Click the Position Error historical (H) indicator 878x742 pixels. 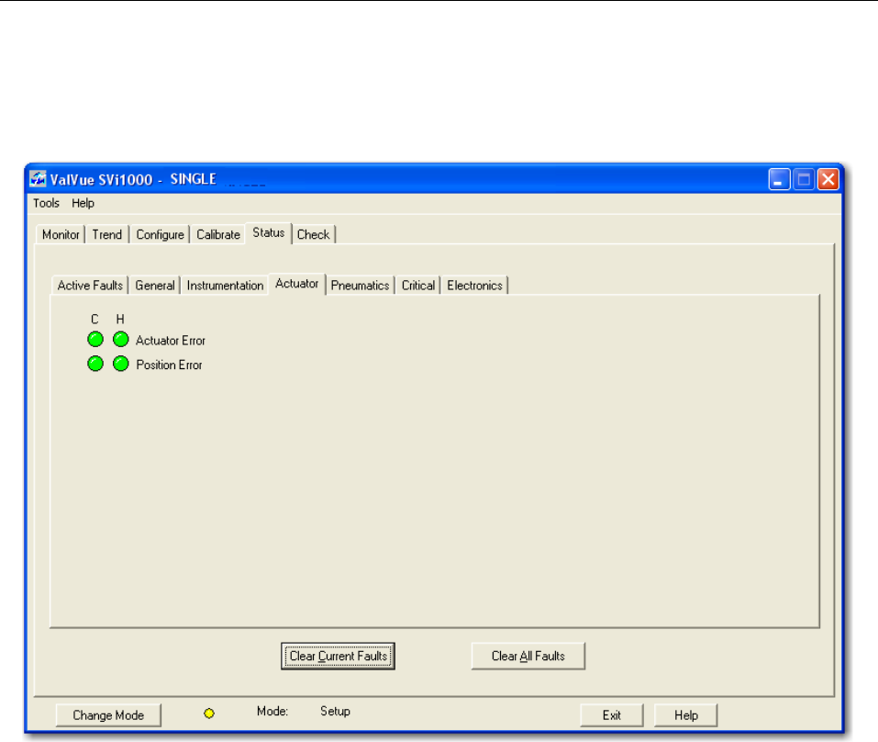(x=121, y=364)
